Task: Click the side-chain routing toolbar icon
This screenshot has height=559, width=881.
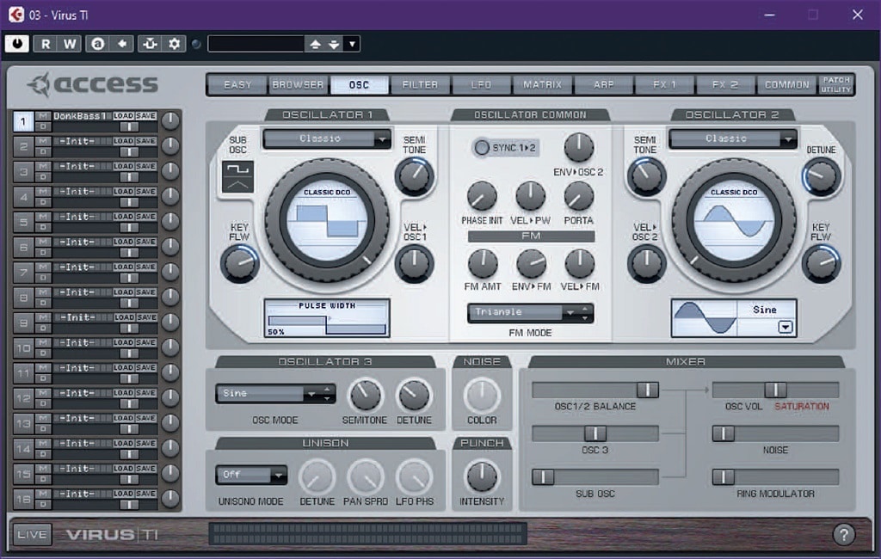Action: click(150, 44)
